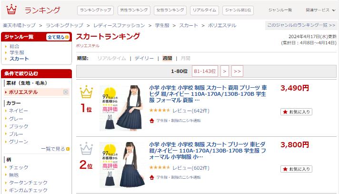
Task: Click the silver crown rank 2 icon
Action: tap(86, 149)
